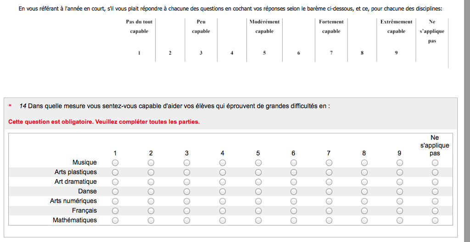Select rating 3 for Français
The image size is (470, 242).
click(187, 211)
